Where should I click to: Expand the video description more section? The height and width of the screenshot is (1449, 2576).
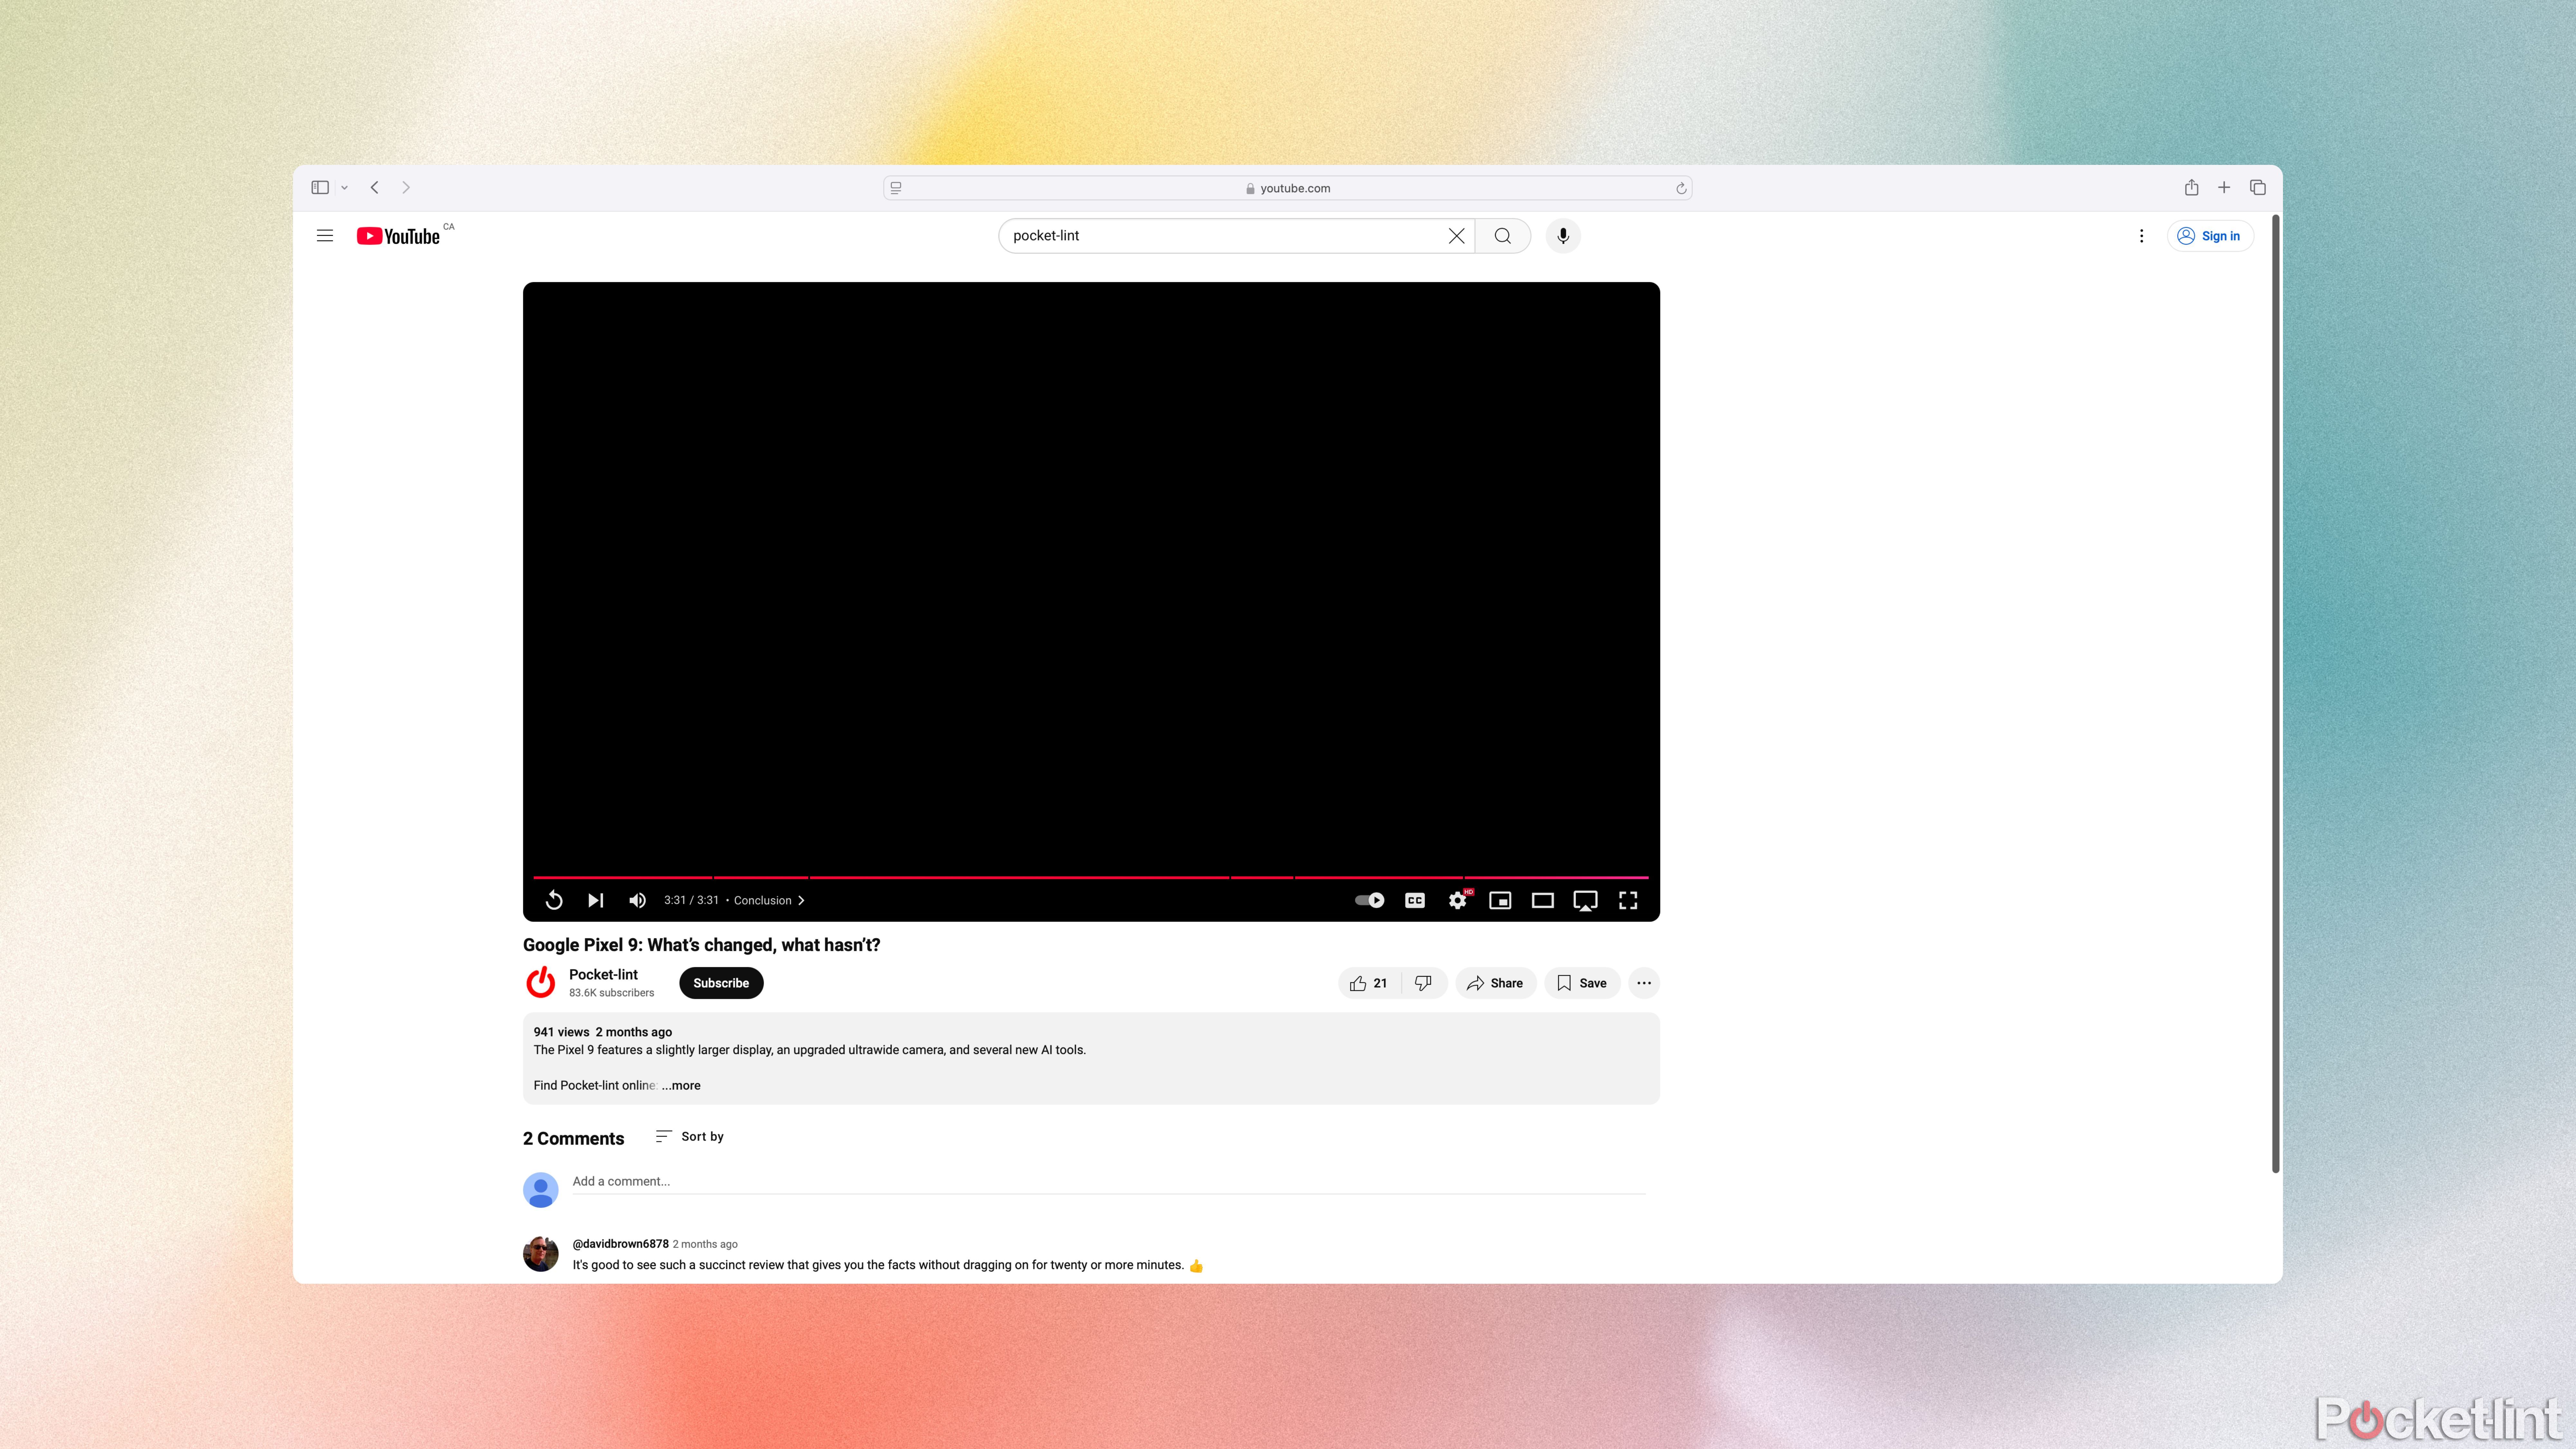pyautogui.click(x=681, y=1084)
